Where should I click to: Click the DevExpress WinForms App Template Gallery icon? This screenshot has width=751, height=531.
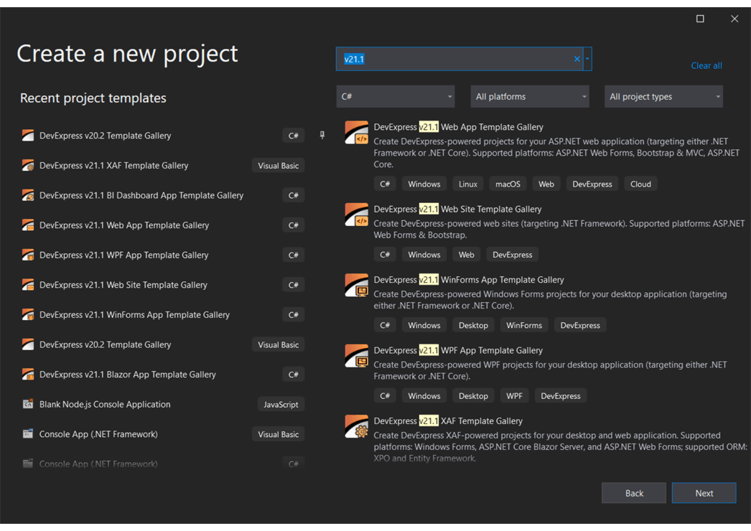click(x=356, y=285)
